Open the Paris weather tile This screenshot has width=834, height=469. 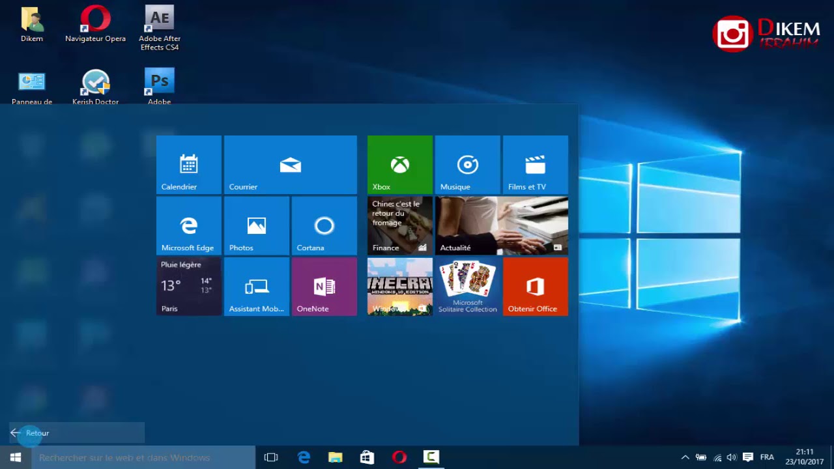189,287
